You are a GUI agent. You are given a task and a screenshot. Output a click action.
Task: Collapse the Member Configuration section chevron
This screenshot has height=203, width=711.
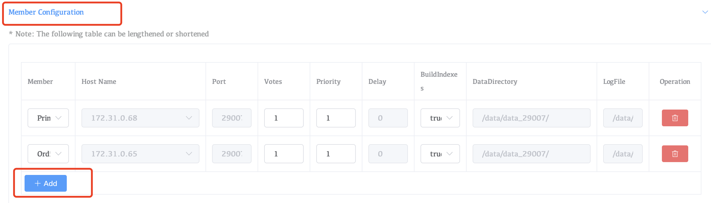coord(705,12)
